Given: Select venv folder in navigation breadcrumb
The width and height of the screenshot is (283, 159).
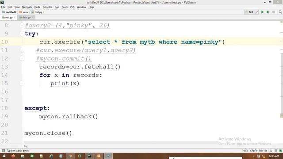Looking at the screenshot, I should [x=24, y=12].
